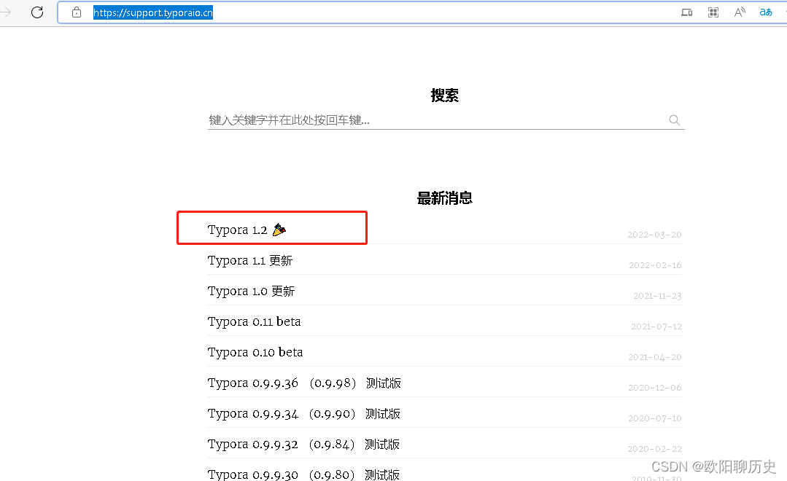This screenshot has height=481, width=787.
Task: Click the date 2021-07-12
Action: coord(656,326)
